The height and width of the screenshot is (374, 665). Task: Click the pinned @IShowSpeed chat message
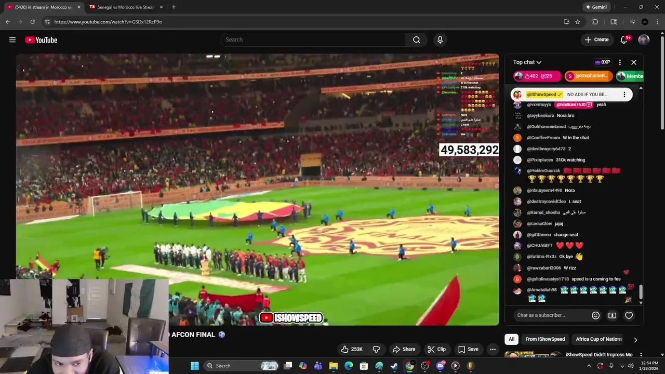coord(571,95)
